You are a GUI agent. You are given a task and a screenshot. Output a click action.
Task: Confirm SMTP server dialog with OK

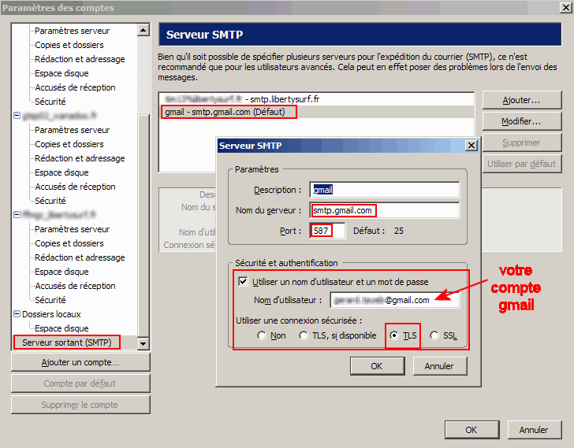[378, 366]
